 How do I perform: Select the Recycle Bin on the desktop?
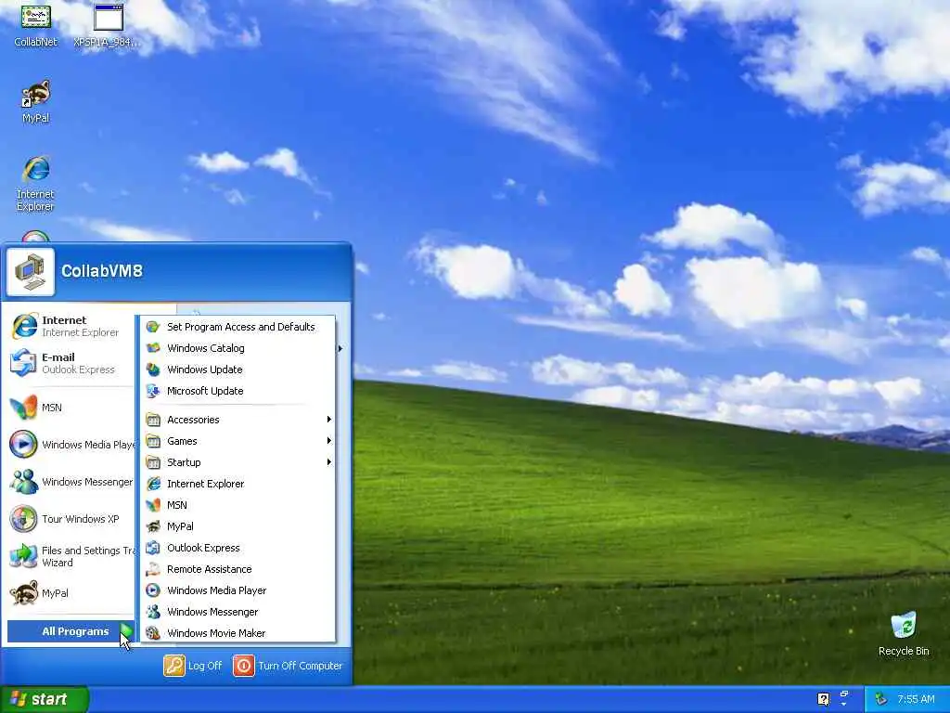pyautogui.click(x=904, y=633)
